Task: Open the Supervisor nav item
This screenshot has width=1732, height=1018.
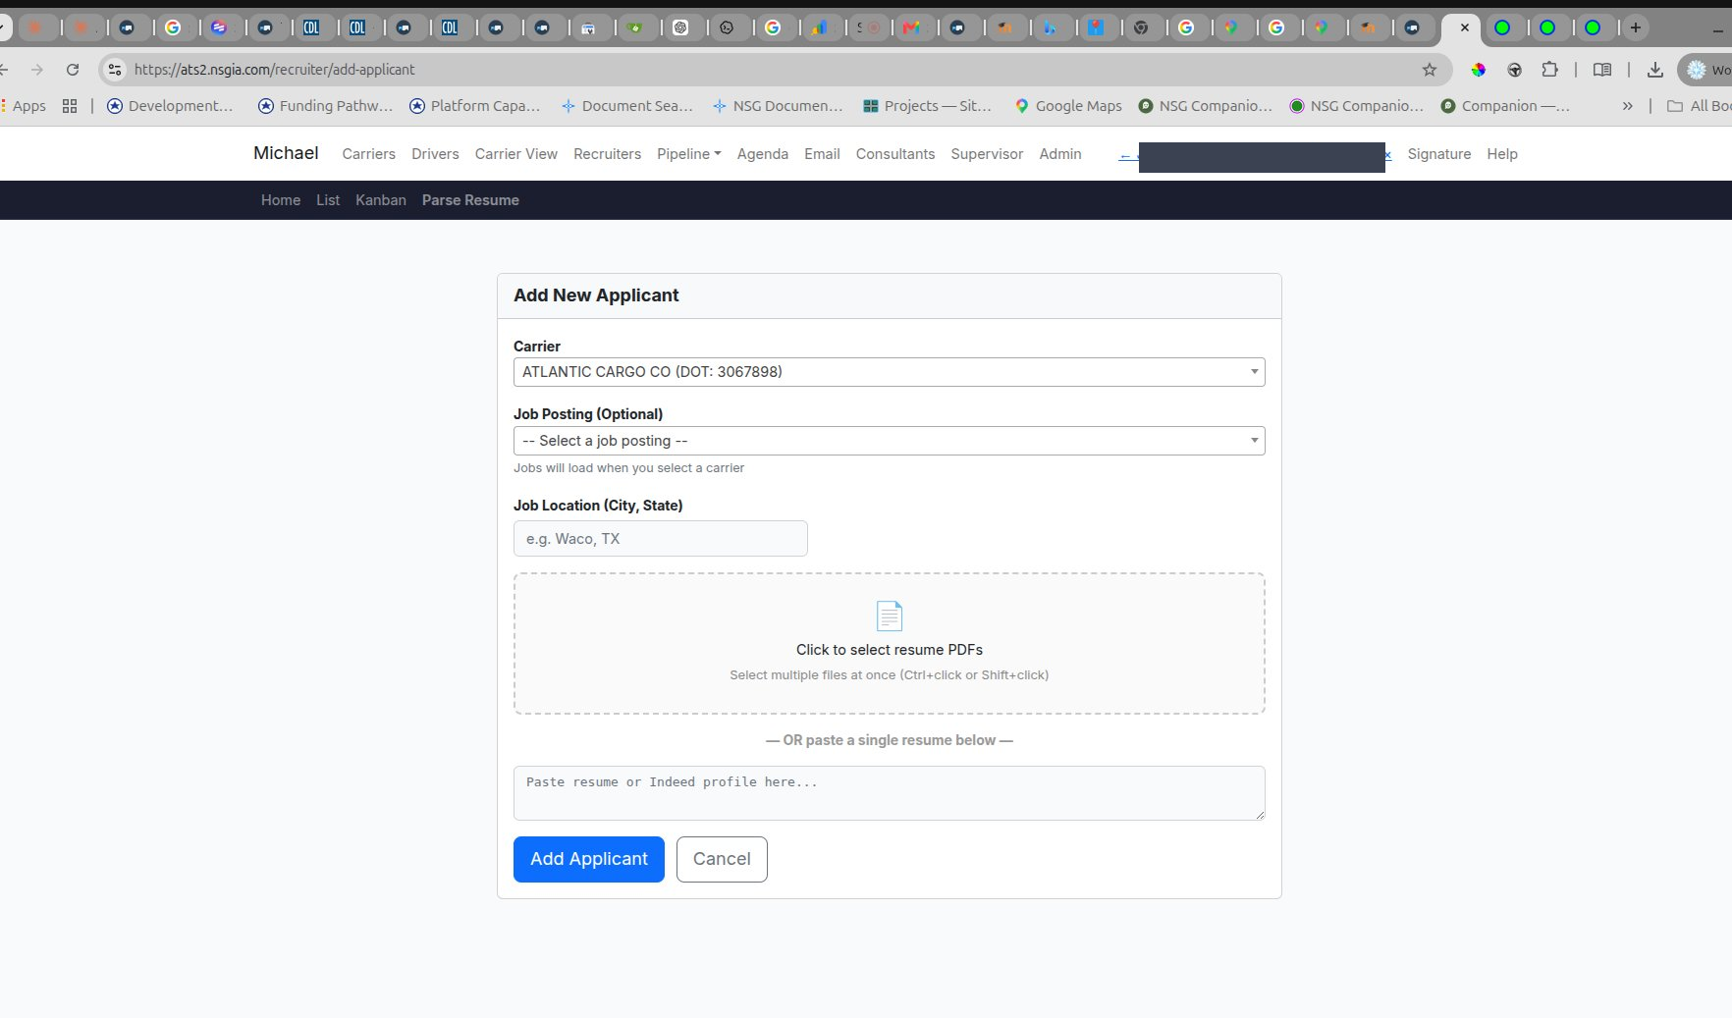Action: coord(987,154)
